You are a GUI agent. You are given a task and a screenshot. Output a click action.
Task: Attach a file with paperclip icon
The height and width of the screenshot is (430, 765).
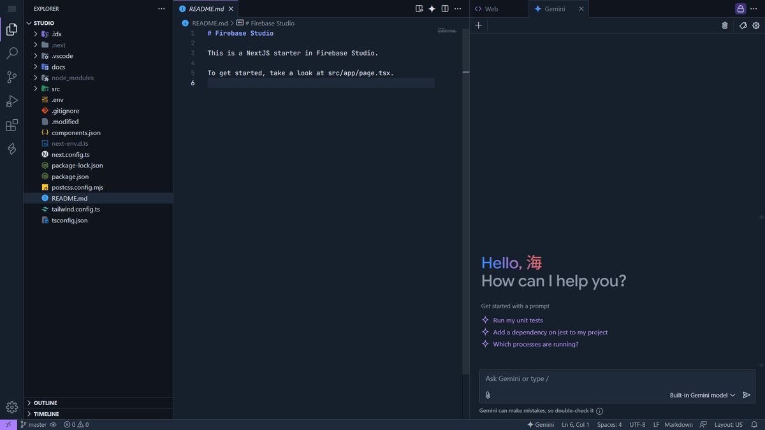point(488,395)
